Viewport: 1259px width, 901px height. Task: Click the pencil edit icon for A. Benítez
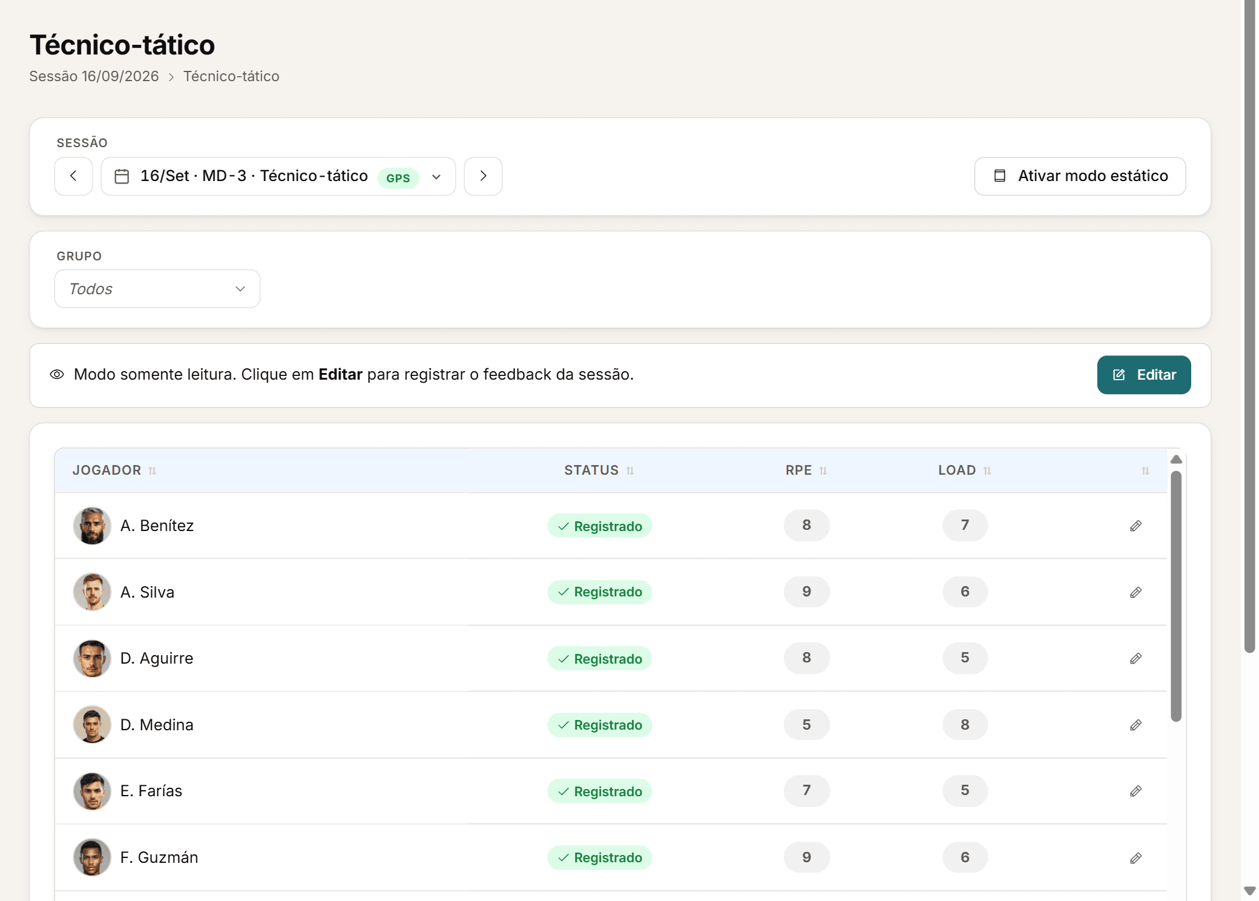pyautogui.click(x=1136, y=526)
